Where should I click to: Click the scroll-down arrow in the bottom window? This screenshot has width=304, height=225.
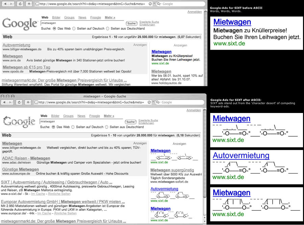(x=205, y=221)
